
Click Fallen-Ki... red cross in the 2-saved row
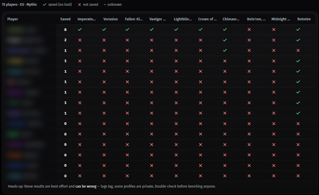click(127, 40)
